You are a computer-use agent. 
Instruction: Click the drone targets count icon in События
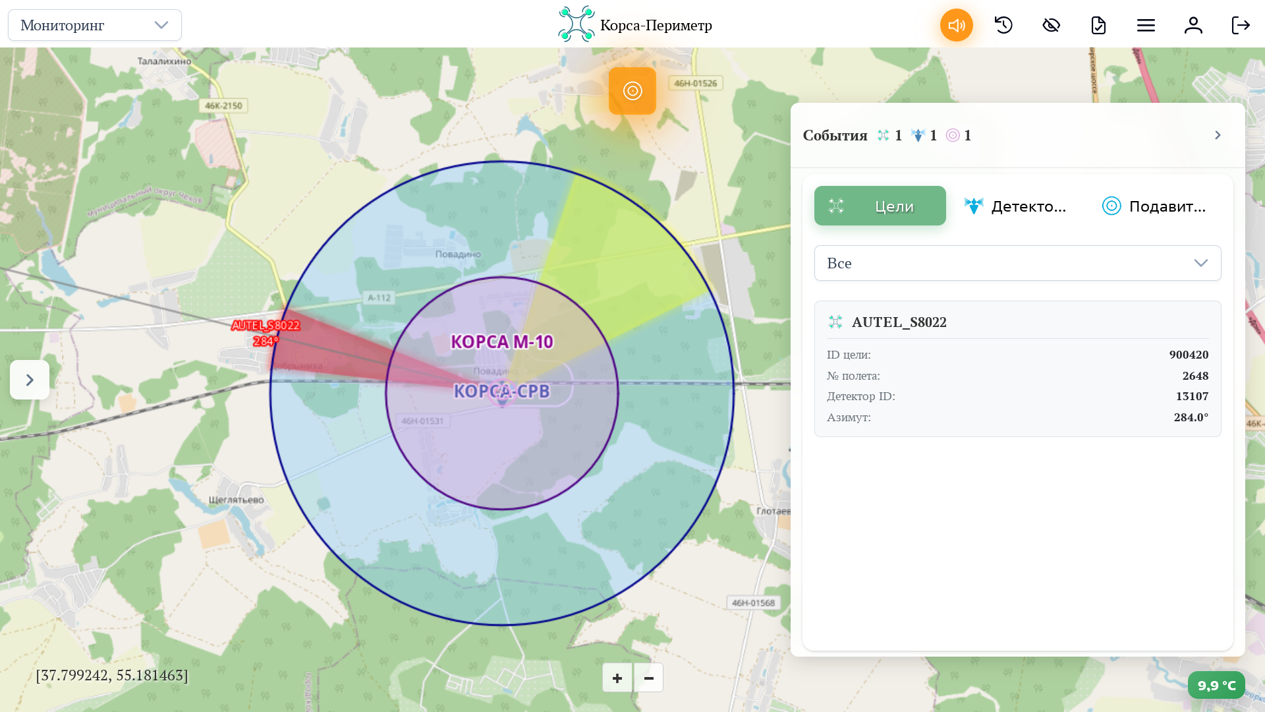click(883, 135)
